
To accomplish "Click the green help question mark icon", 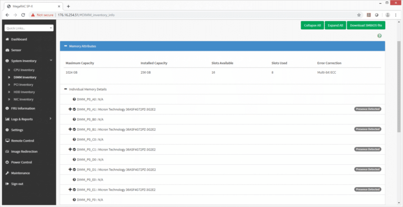I will (x=379, y=36).
